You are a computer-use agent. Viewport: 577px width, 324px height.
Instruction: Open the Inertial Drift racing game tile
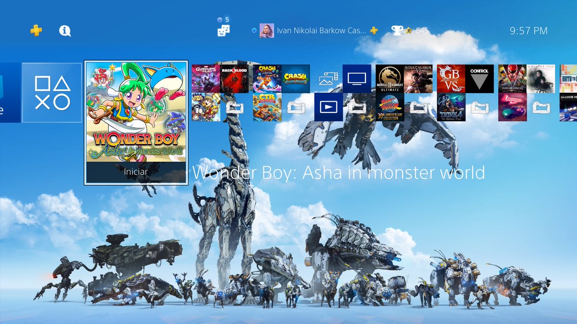[512, 107]
